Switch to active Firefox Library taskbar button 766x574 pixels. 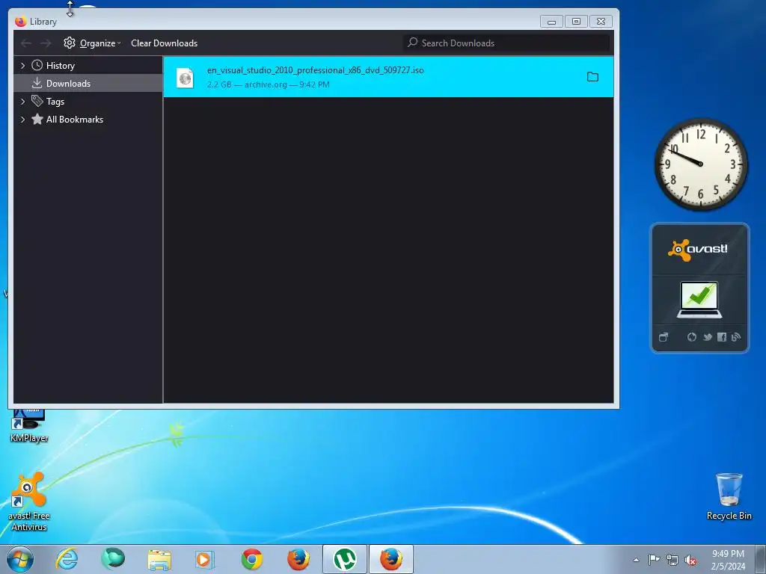(x=391, y=559)
